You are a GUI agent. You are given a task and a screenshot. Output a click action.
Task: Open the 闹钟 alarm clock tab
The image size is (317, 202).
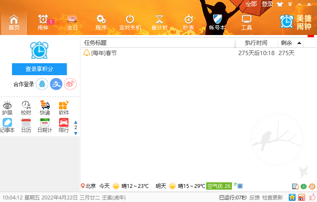43,22
